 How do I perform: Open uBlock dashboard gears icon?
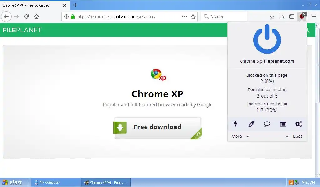(298, 124)
